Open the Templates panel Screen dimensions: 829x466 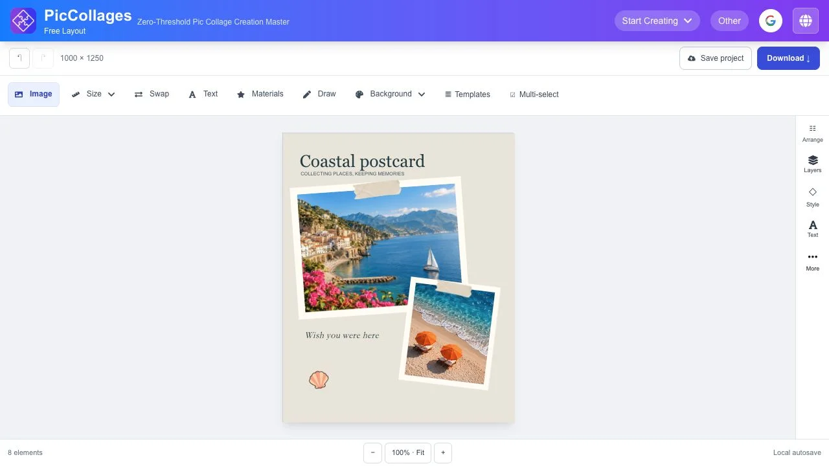(x=468, y=94)
